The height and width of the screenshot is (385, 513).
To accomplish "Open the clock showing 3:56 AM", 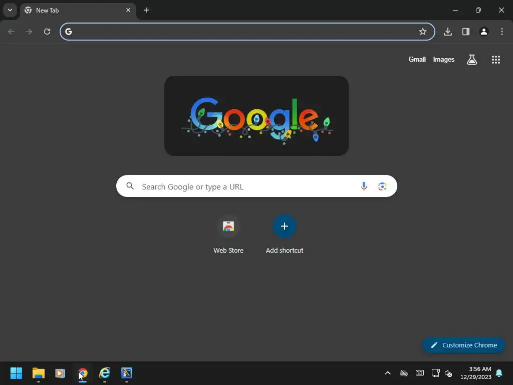I will [476, 373].
